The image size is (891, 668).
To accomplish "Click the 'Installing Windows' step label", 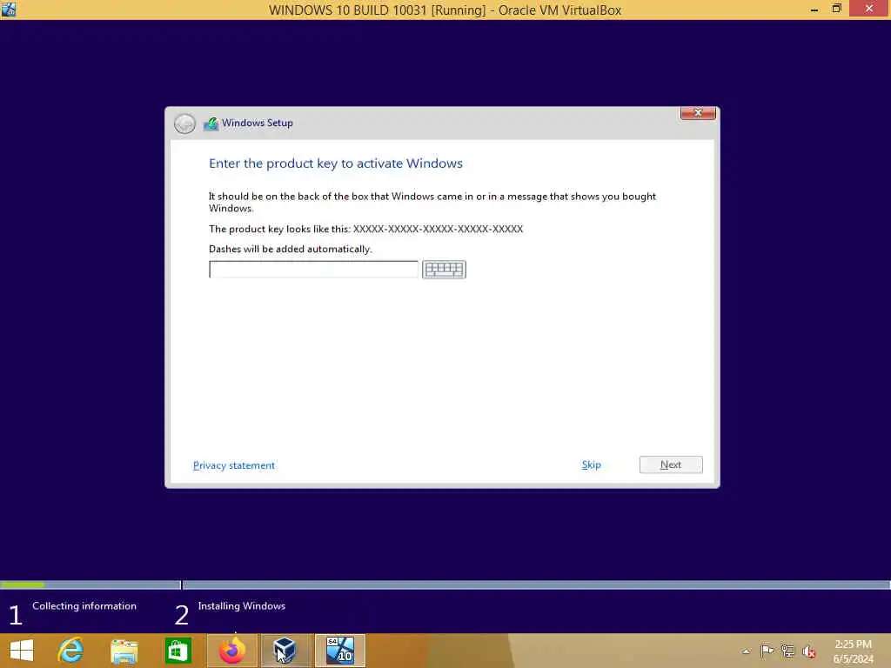I will (x=242, y=606).
